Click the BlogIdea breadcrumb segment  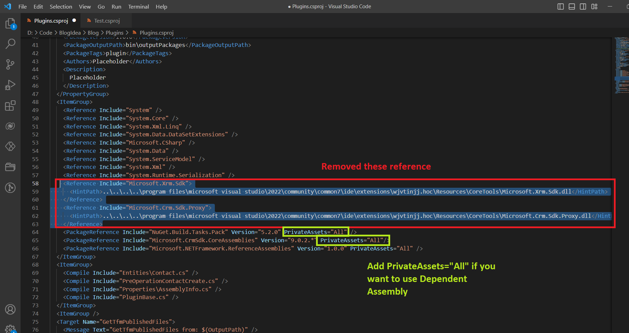click(70, 33)
